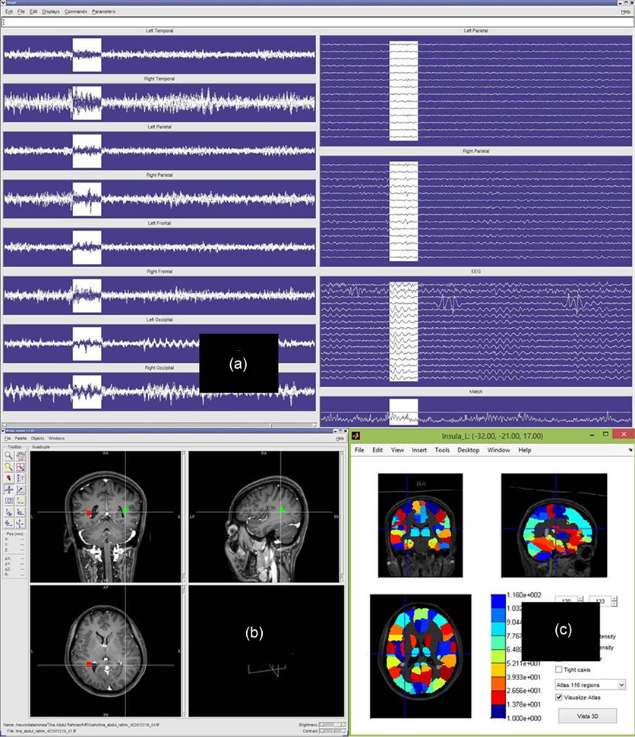Viewport: 635px width, 737px height.
Task: Open the Atlas 116 regions dropdown
Action: (589, 685)
